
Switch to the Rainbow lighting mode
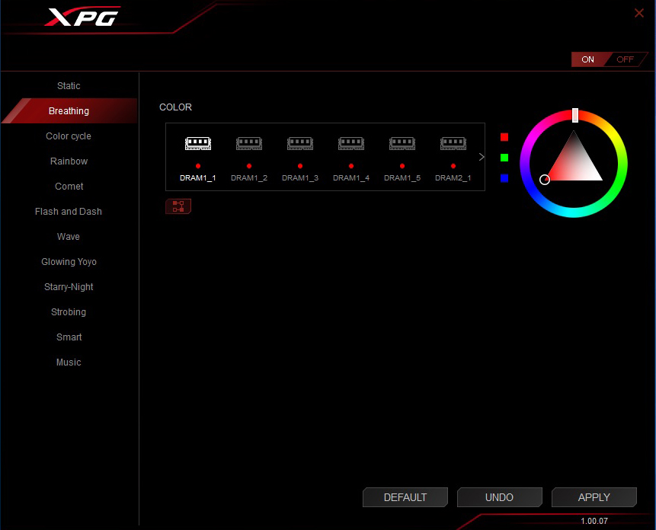coord(69,161)
